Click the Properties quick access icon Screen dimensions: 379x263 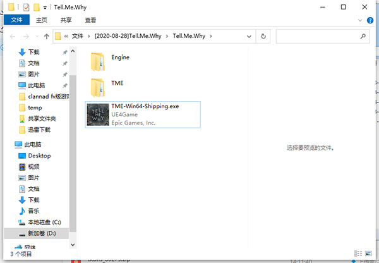pyautogui.click(x=26, y=8)
